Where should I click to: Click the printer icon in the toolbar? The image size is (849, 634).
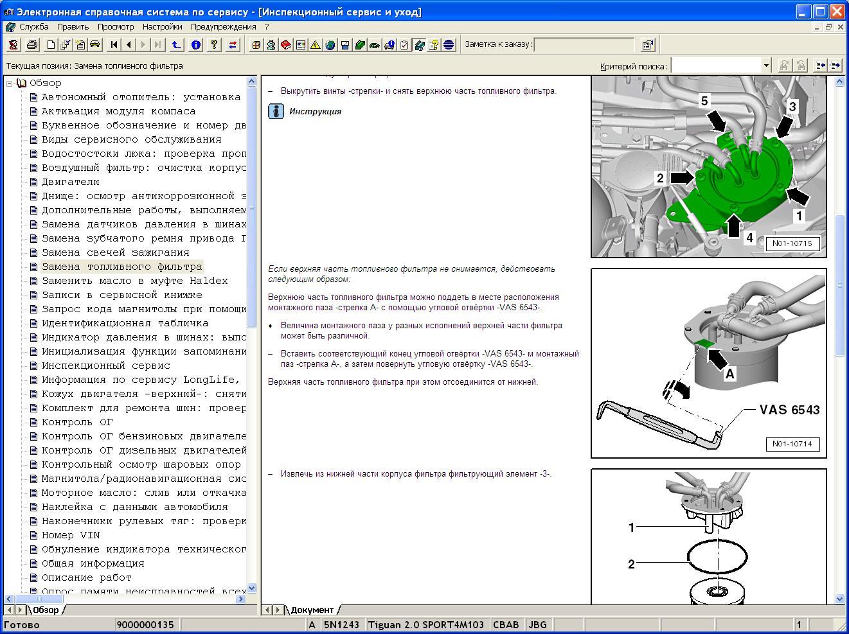coord(31,45)
